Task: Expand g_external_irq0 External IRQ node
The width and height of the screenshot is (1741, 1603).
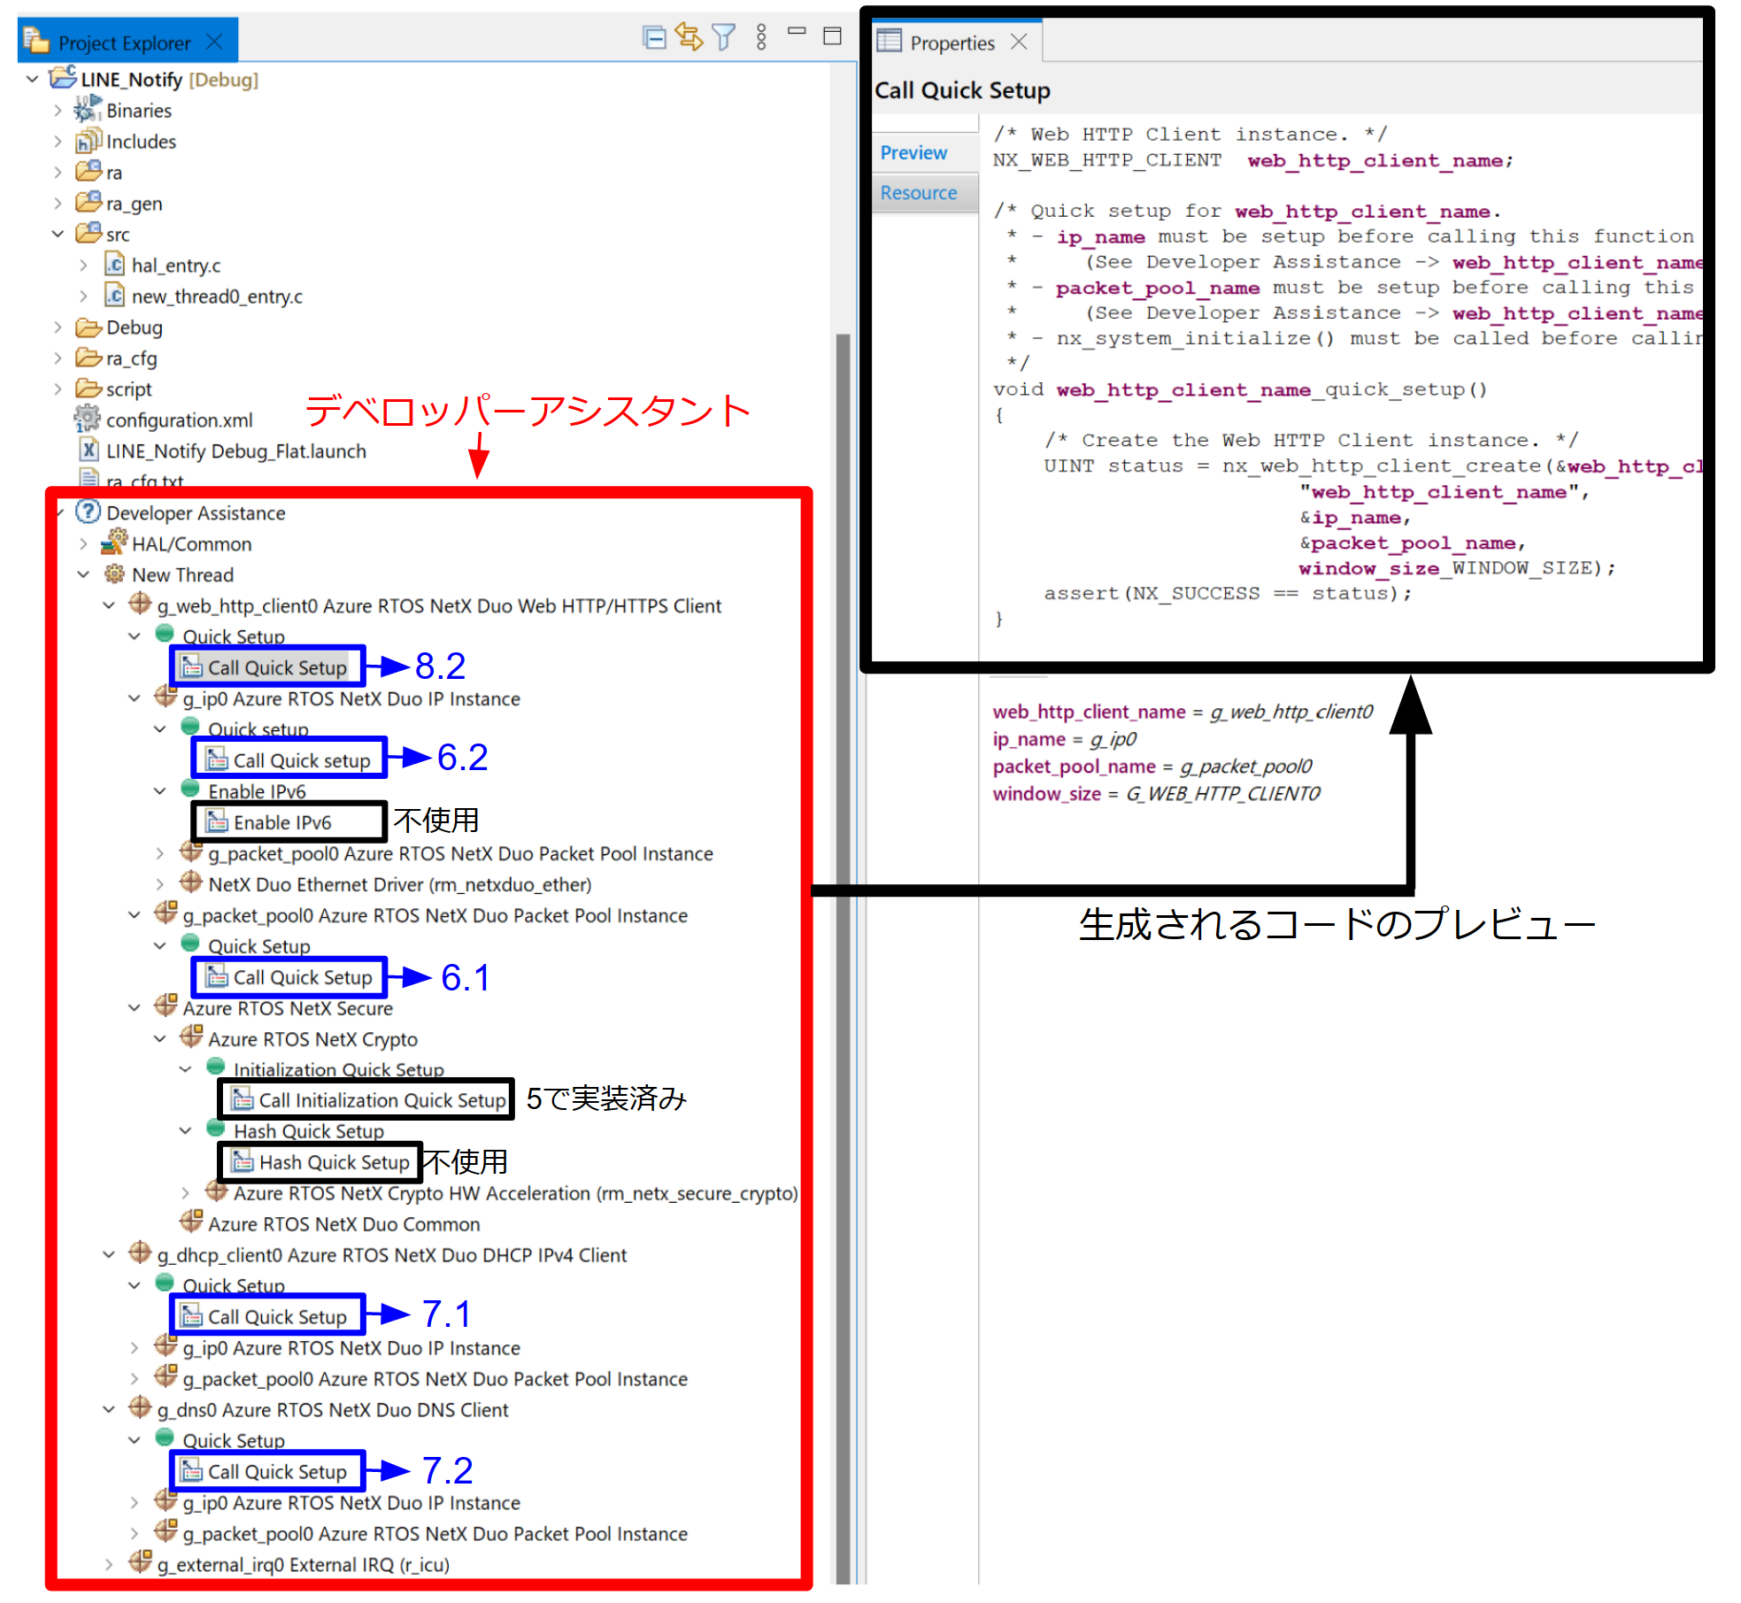Action: point(108,1564)
